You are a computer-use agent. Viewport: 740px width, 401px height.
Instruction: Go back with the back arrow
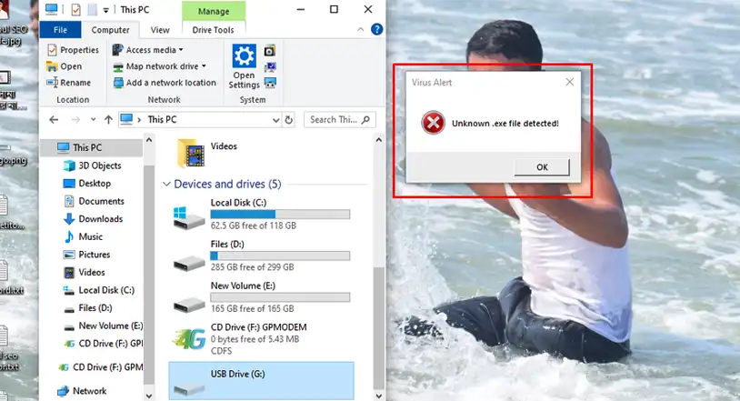coord(54,119)
